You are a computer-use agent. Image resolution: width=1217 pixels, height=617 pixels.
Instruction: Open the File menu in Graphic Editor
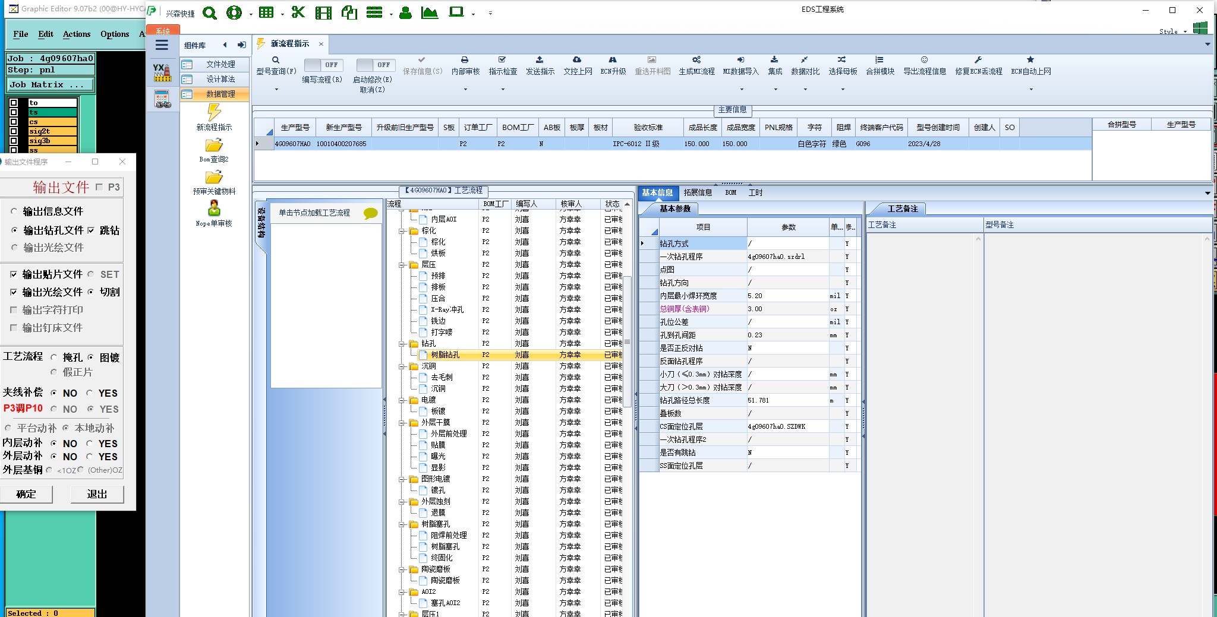[21, 34]
